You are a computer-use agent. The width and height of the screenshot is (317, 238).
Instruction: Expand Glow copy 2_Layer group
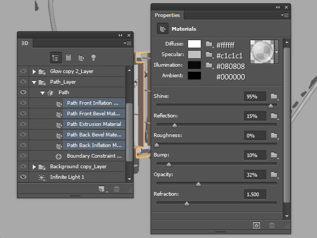coord(34,71)
